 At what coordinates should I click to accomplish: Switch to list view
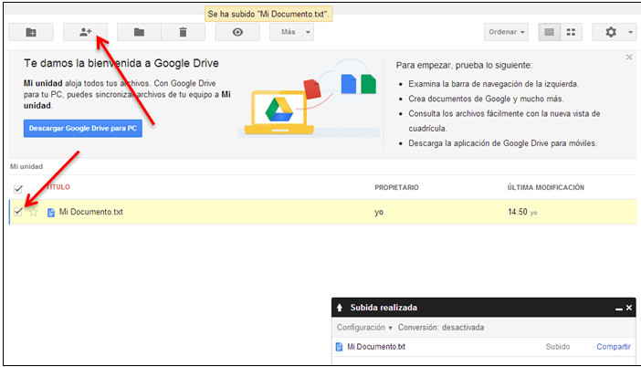coord(549,32)
